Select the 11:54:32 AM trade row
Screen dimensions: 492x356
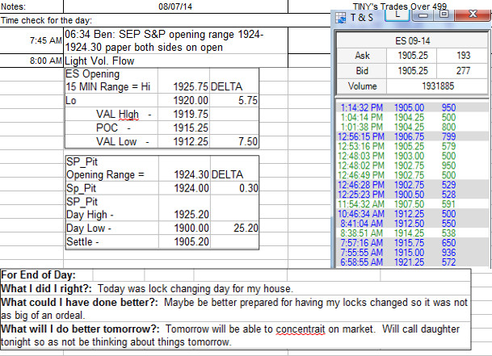pyautogui.click(x=412, y=204)
